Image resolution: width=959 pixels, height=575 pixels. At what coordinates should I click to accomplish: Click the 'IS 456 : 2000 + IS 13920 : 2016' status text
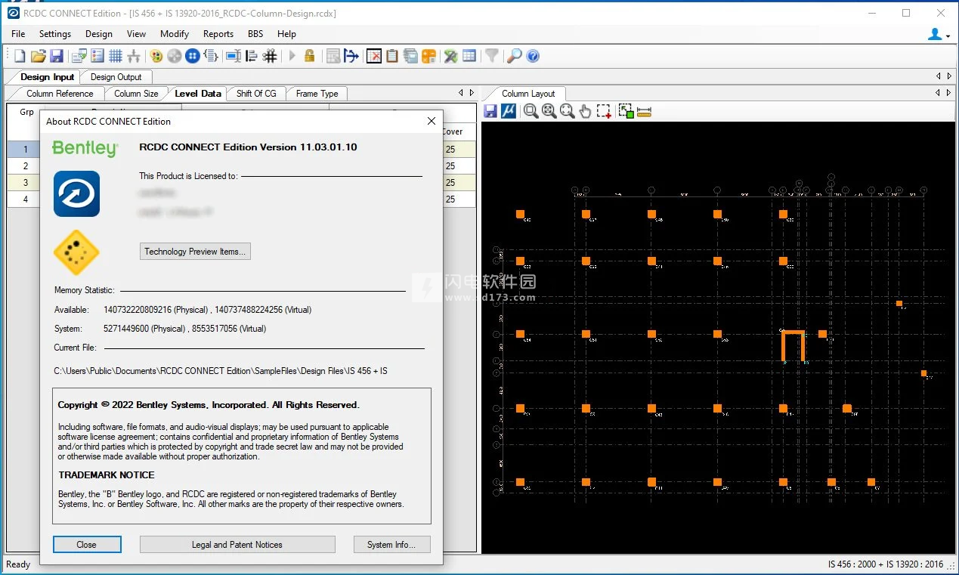click(886, 564)
